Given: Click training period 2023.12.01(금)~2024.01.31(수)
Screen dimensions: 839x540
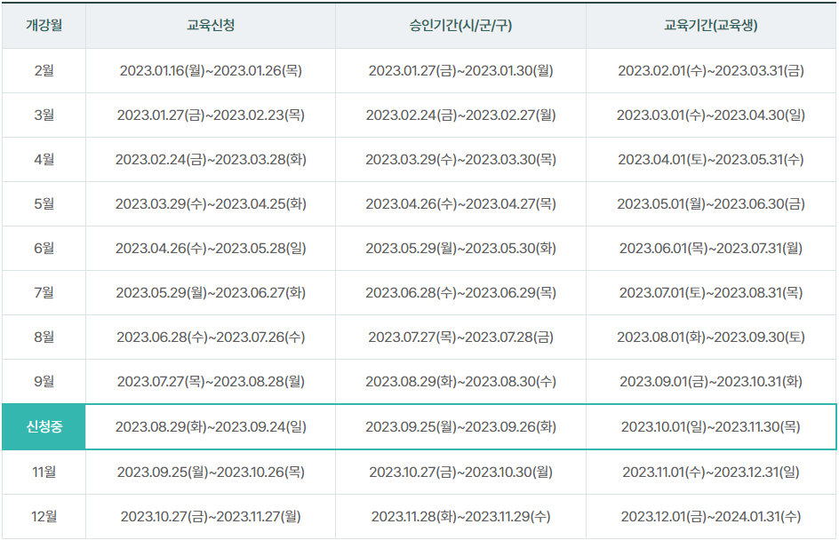Looking at the screenshot, I should (x=711, y=517).
